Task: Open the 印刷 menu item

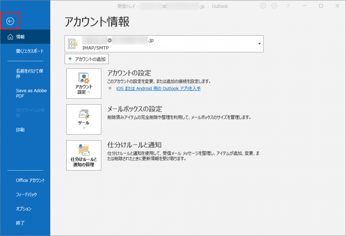Action: [20, 130]
